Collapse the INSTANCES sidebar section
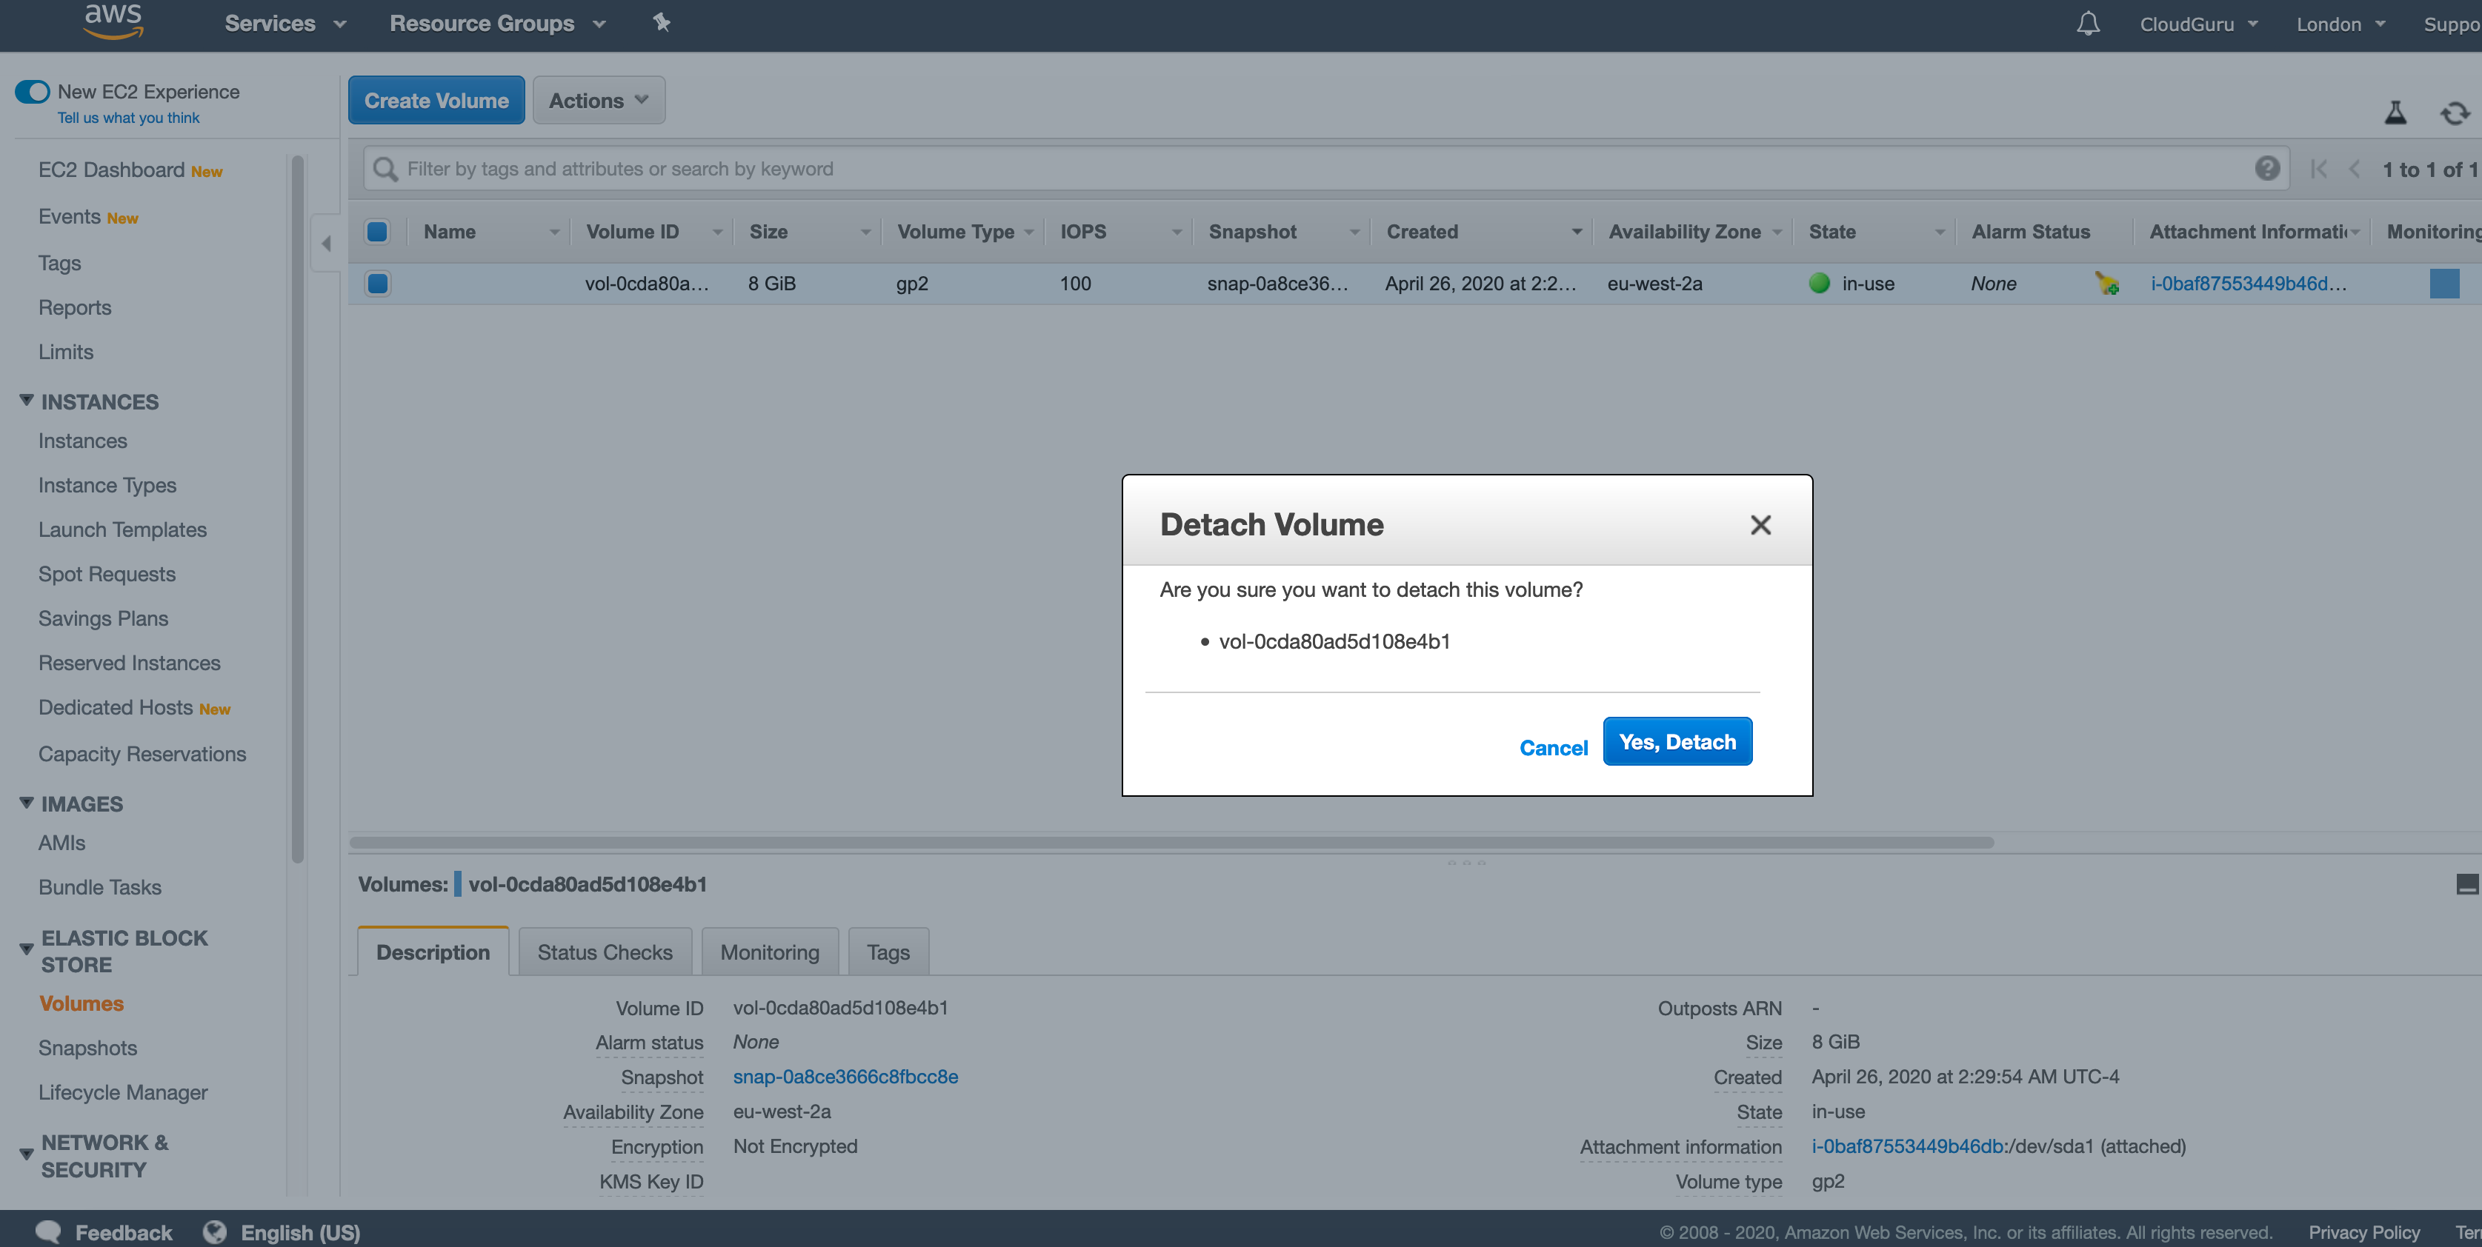Viewport: 2482px width, 1247px height. pyautogui.click(x=27, y=401)
